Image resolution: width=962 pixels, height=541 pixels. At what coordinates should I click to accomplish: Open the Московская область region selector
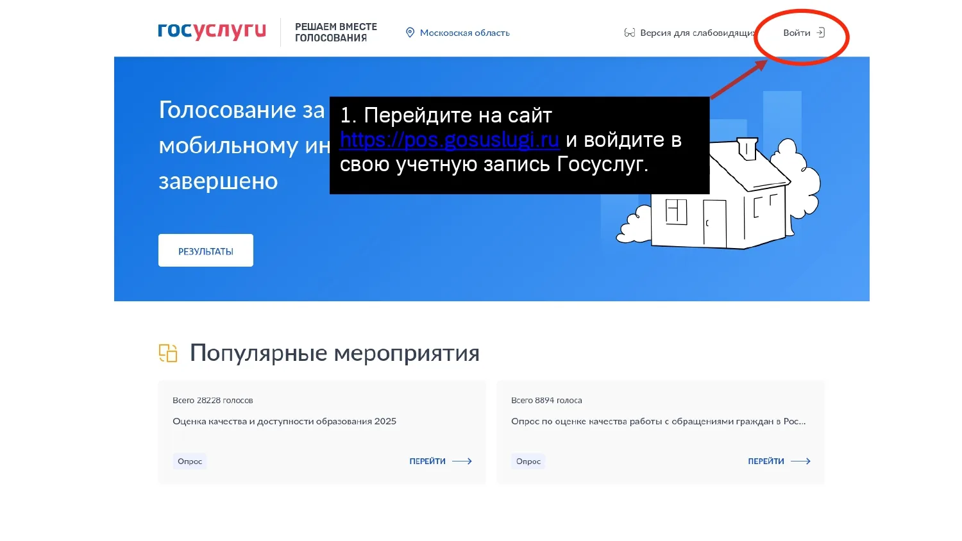(458, 33)
